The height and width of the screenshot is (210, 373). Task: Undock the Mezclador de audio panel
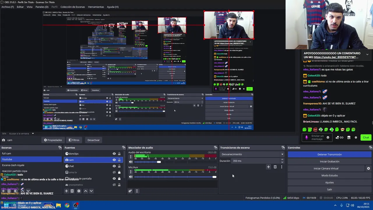point(215,148)
